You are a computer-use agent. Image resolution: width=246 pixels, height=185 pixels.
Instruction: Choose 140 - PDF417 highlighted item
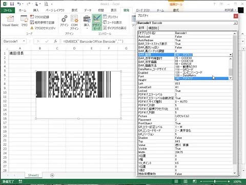click(201, 78)
